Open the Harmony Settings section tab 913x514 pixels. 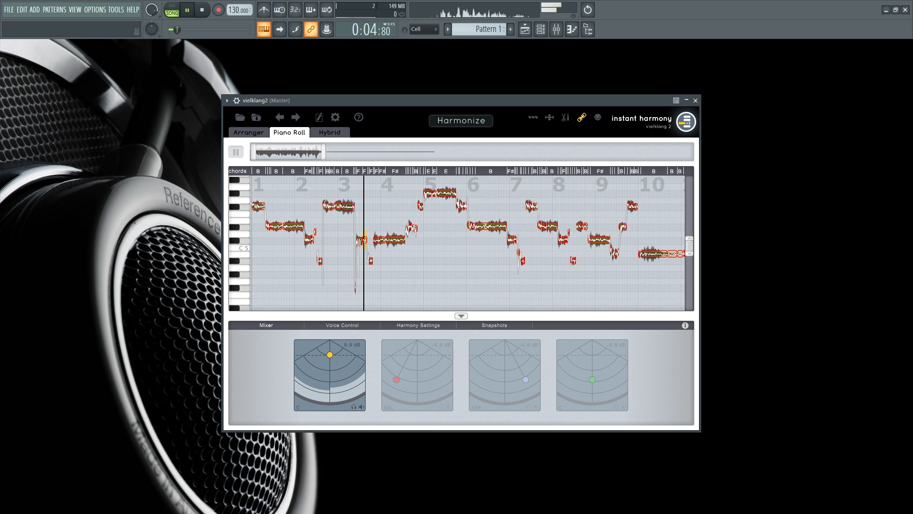(x=418, y=326)
